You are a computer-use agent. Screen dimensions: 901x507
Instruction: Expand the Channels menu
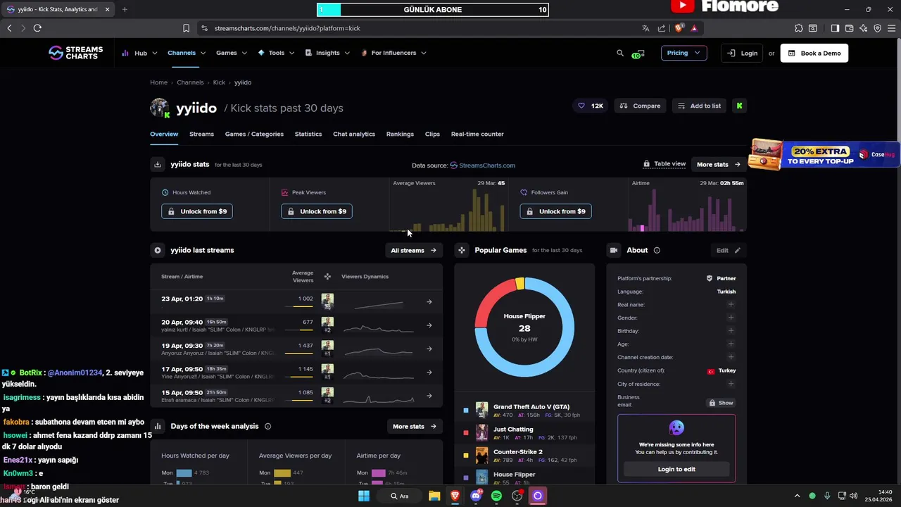pos(187,53)
